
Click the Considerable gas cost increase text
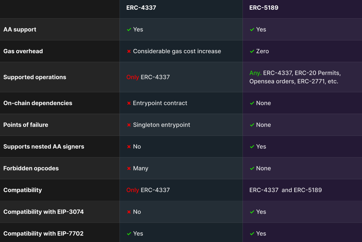[177, 51]
